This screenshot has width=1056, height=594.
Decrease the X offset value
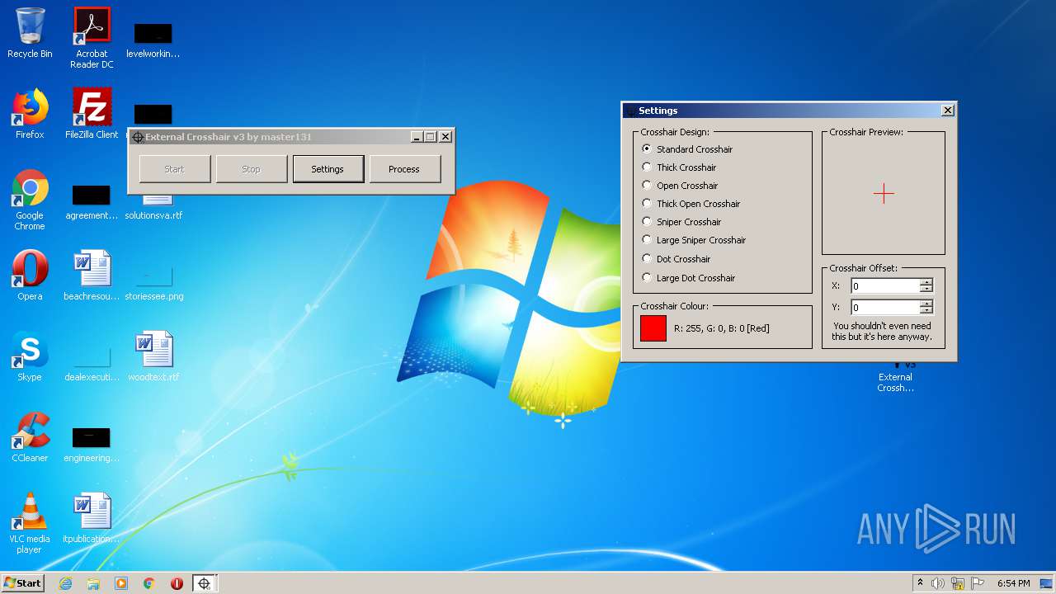(x=926, y=290)
